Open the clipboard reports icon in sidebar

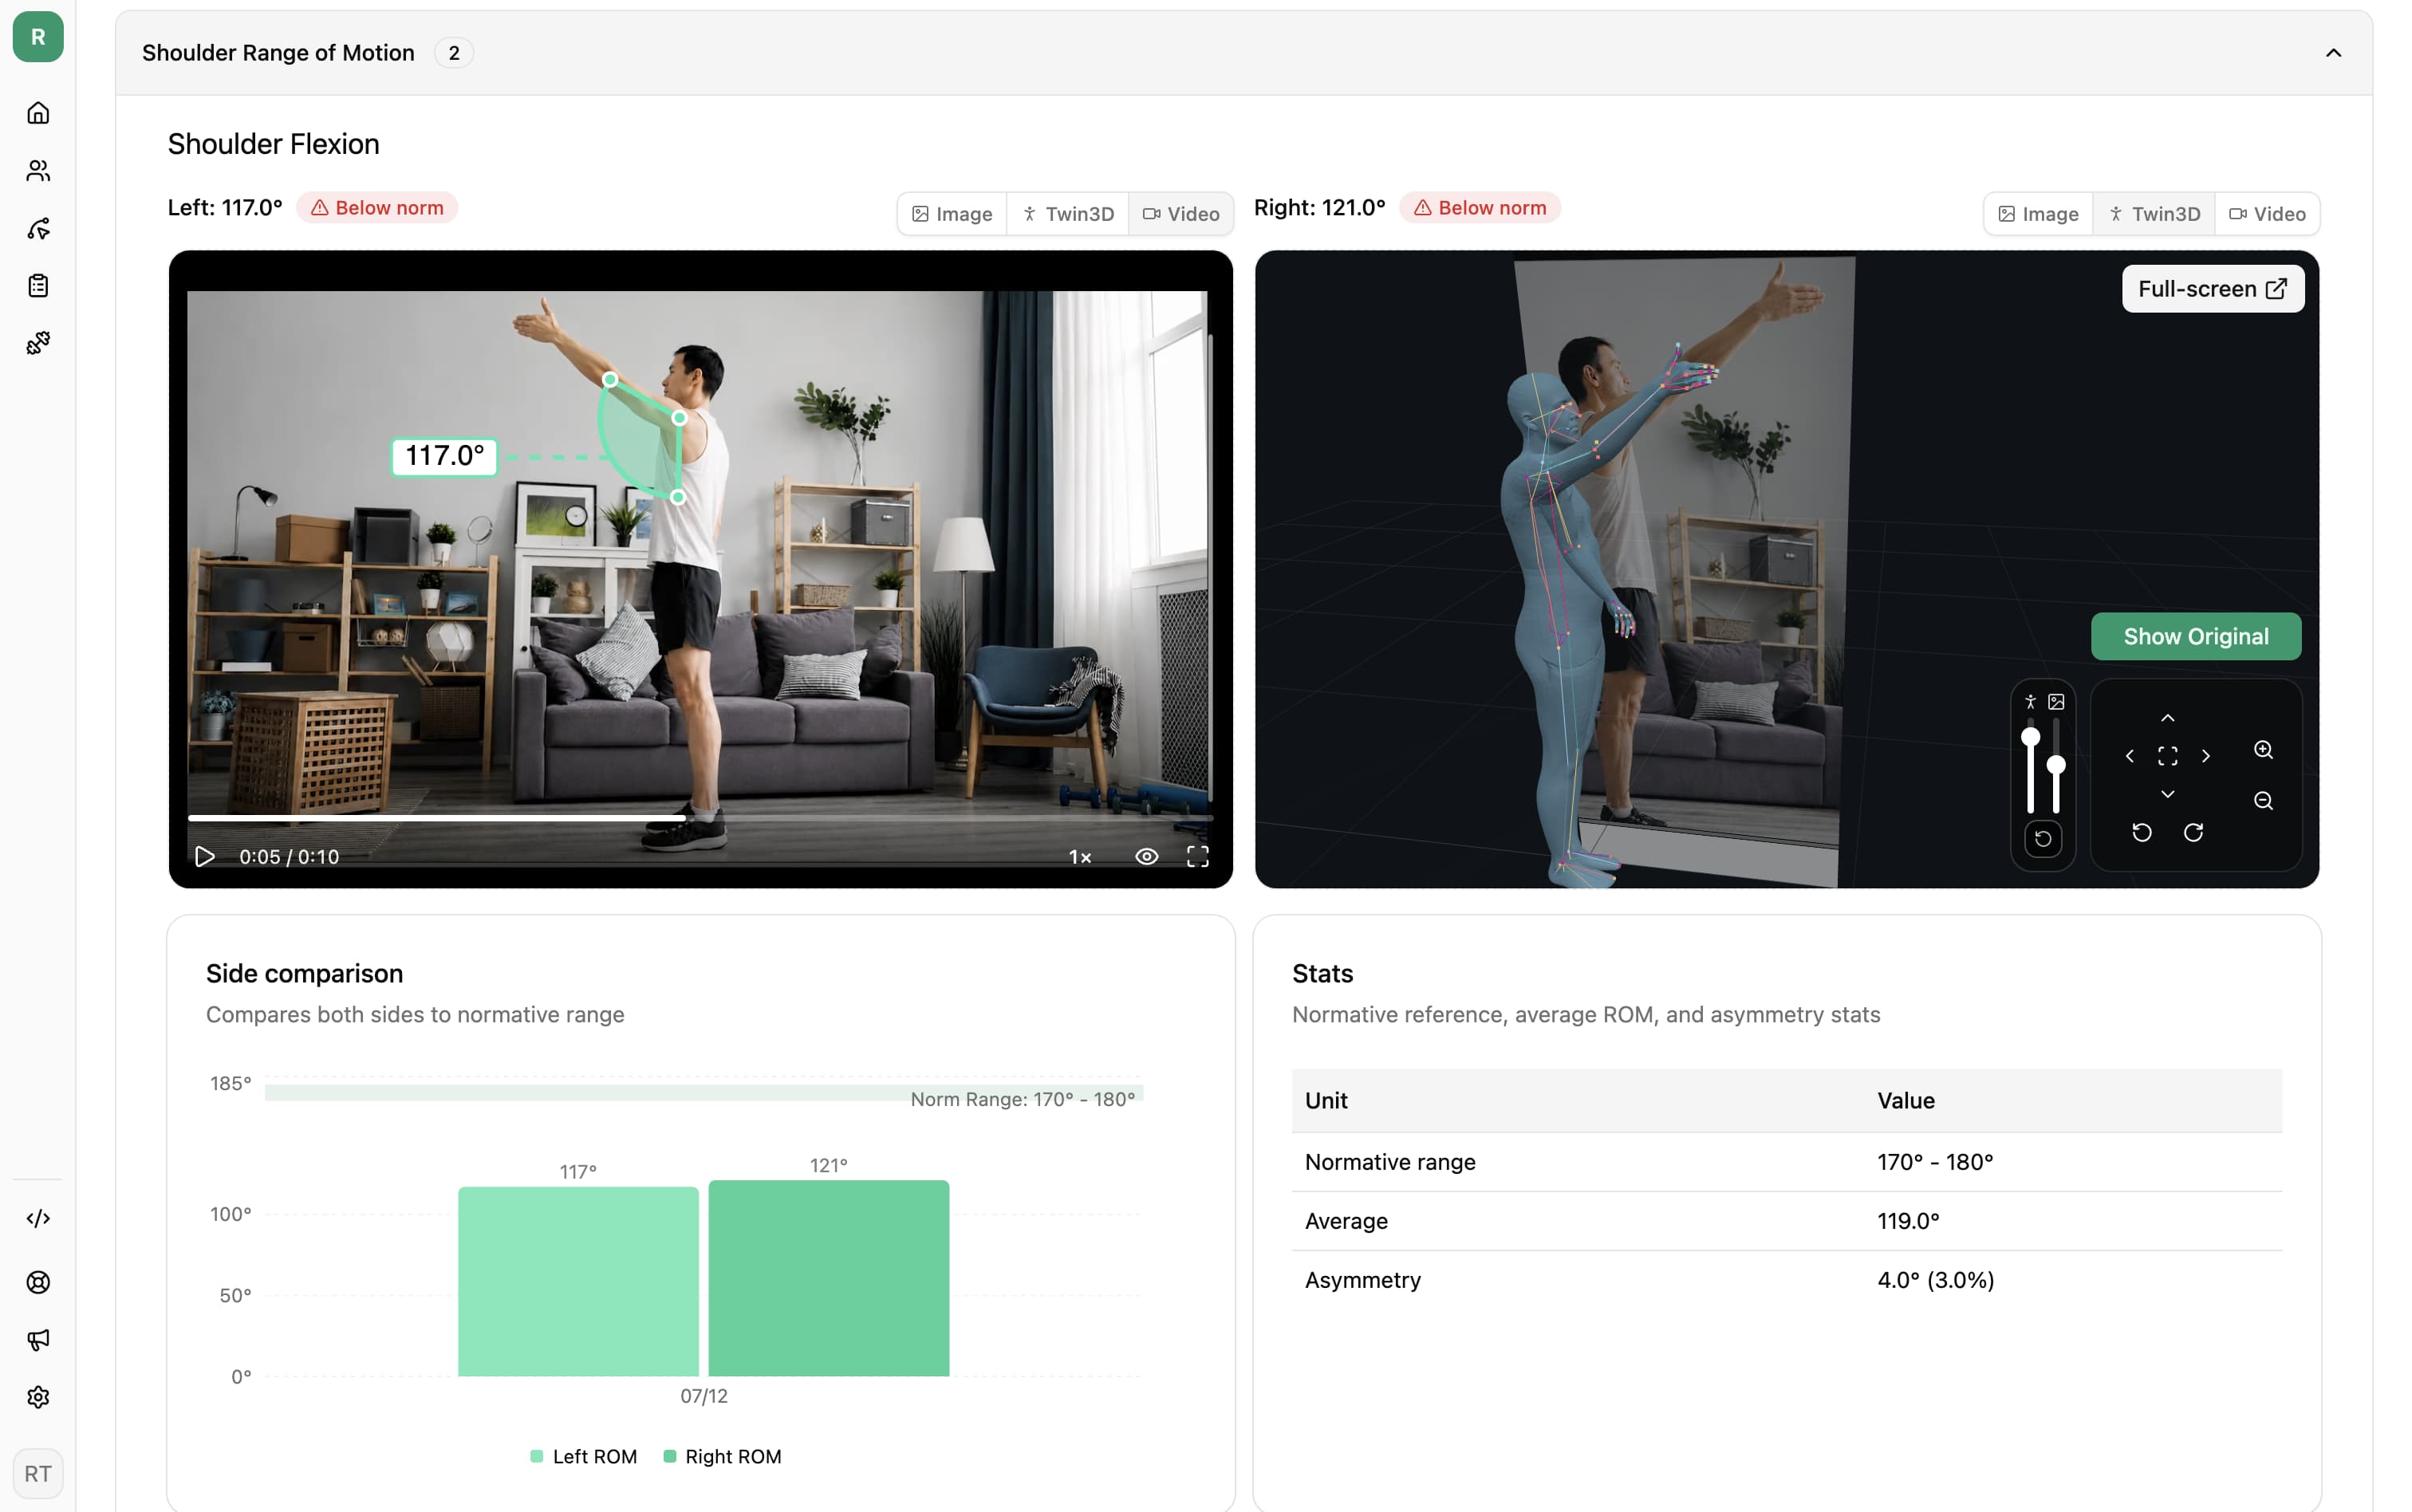(x=38, y=286)
